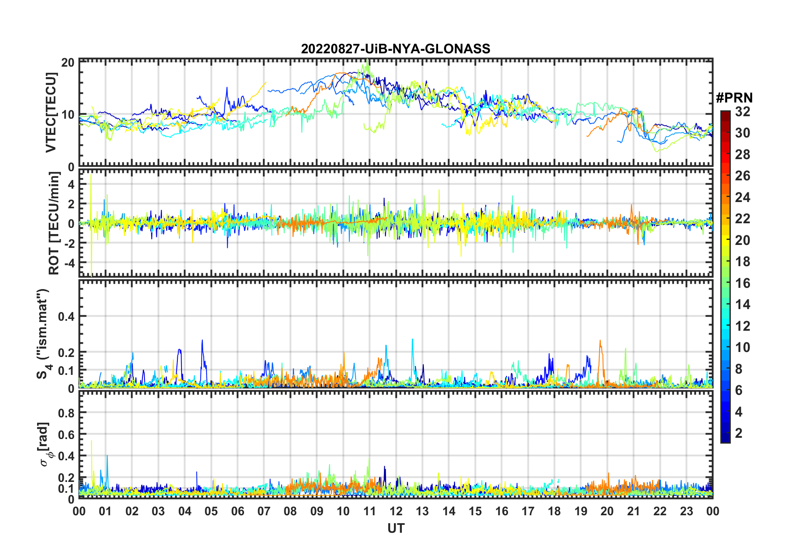The width and height of the screenshot is (792, 554).
Task: Click the x-axis tick label 12
Action: point(396,511)
